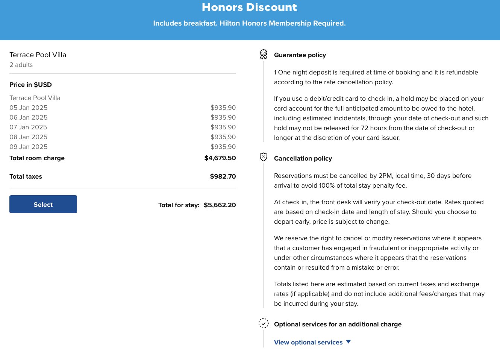Click Optional services for an additional charge heading
500x352 pixels.
(338, 324)
